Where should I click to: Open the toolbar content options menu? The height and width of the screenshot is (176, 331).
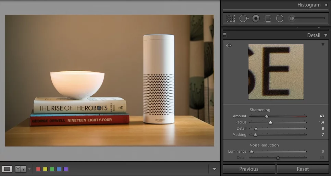coord(214,169)
